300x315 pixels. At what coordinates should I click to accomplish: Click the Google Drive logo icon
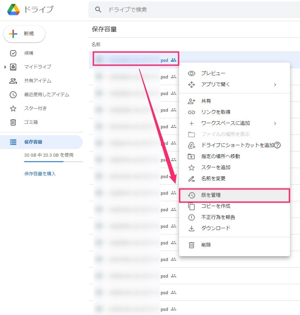pos(14,10)
